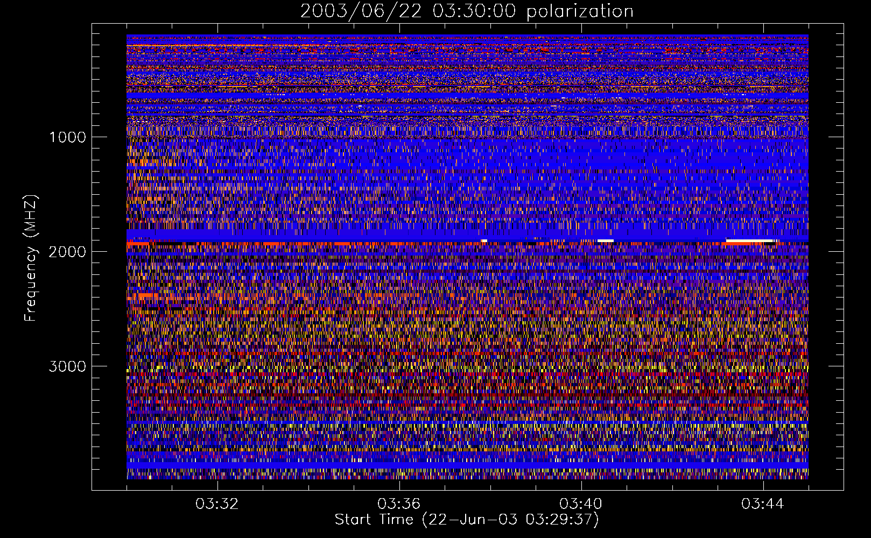Click the "Frequency (MHZ)" axis label

pos(31,259)
